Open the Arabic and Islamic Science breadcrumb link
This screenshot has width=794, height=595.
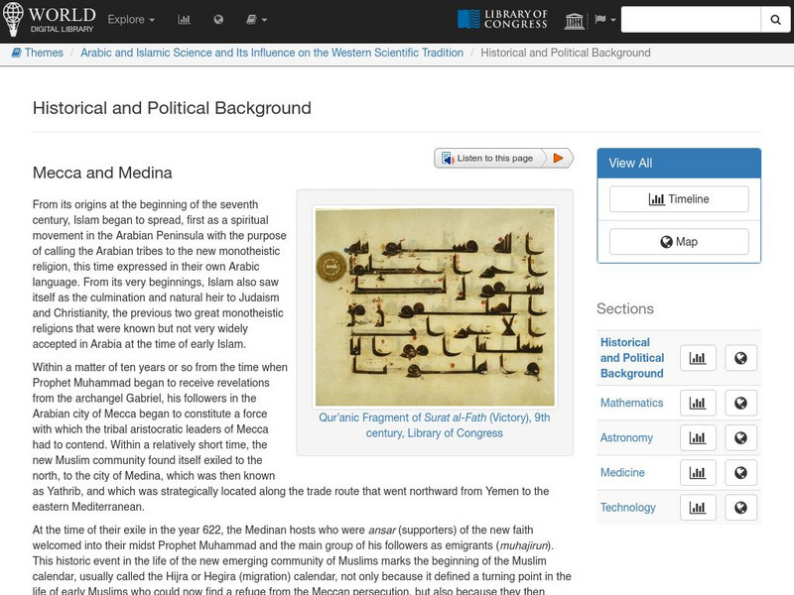click(x=271, y=53)
